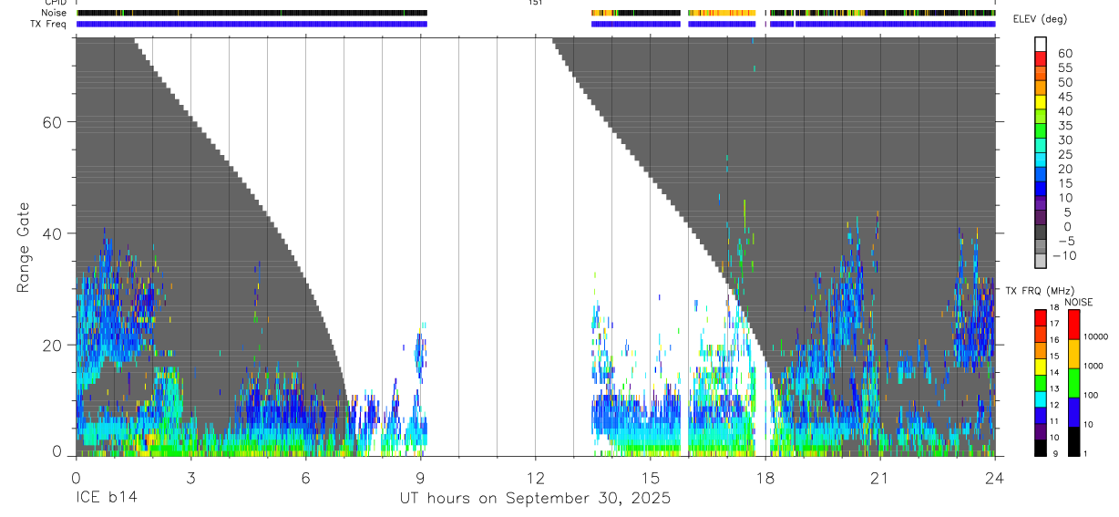1119x517 pixels.
Task: Pick the green swatch in NOISE colorbar
Action: 1074,382
